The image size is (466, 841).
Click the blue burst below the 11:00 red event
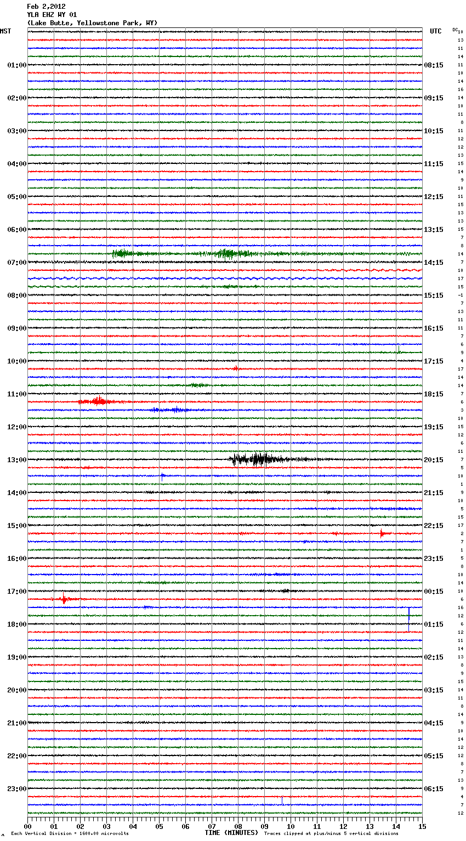(170, 410)
